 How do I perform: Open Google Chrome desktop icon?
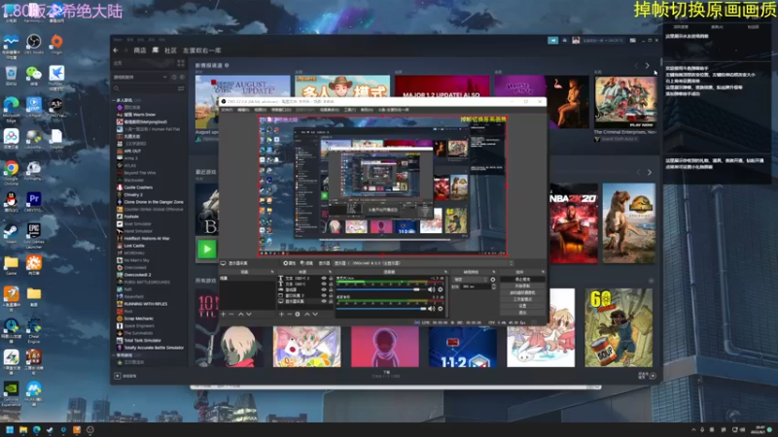tap(11, 173)
